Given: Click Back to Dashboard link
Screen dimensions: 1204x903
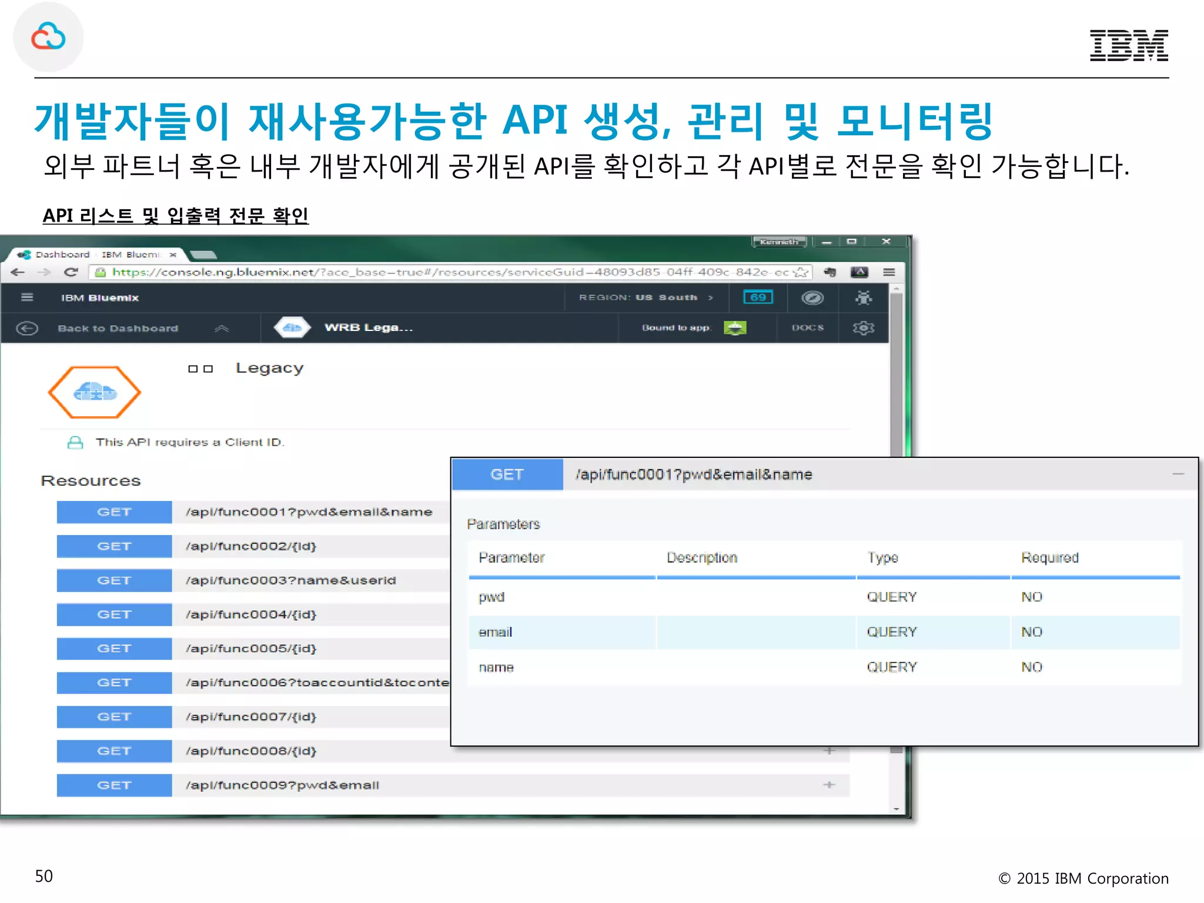Looking at the screenshot, I should point(118,328).
